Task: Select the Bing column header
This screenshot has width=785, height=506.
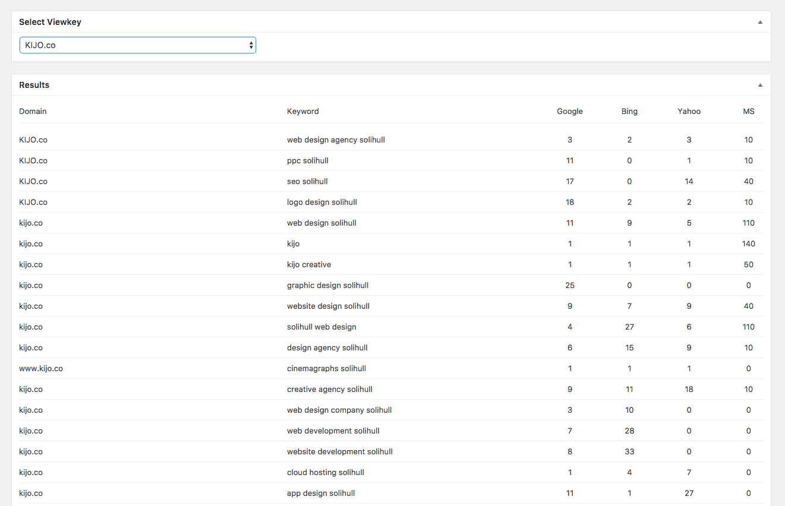Action: coord(629,111)
